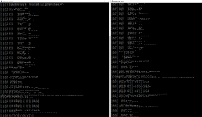Minimize the Master terminal window

101,1
